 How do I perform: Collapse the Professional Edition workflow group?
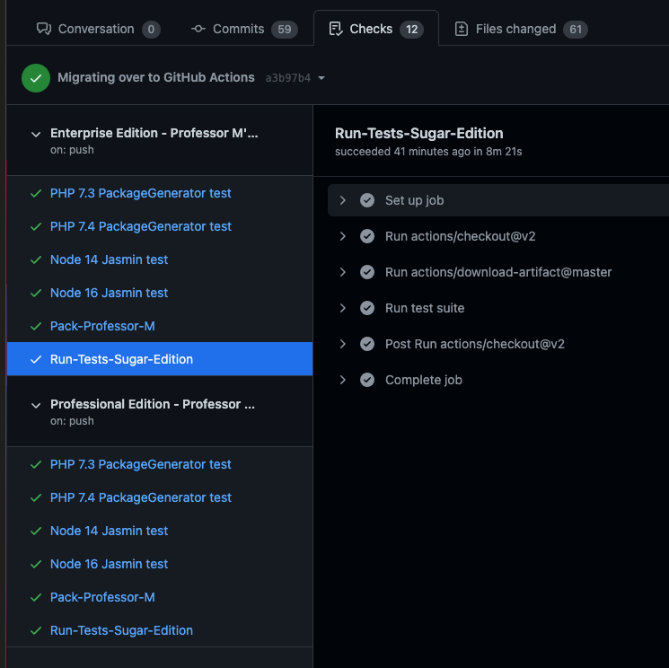pos(36,405)
